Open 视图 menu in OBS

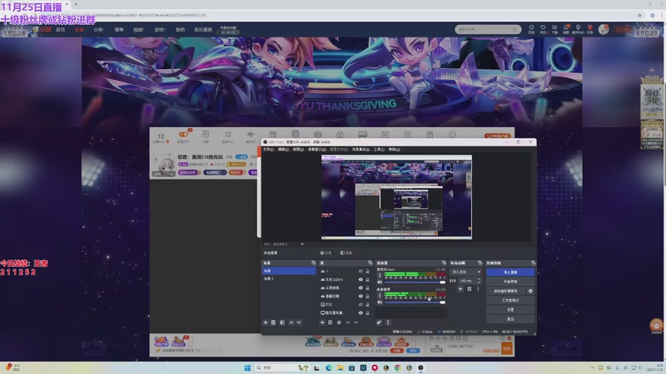click(298, 150)
